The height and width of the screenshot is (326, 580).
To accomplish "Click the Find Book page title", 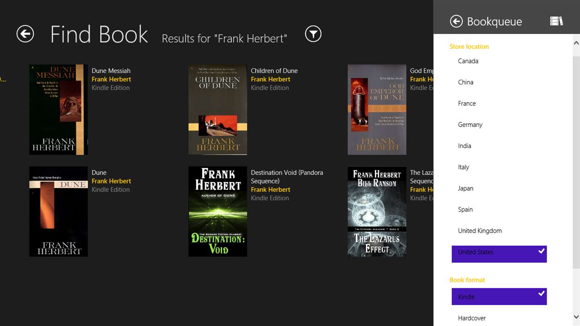I will coord(99,34).
